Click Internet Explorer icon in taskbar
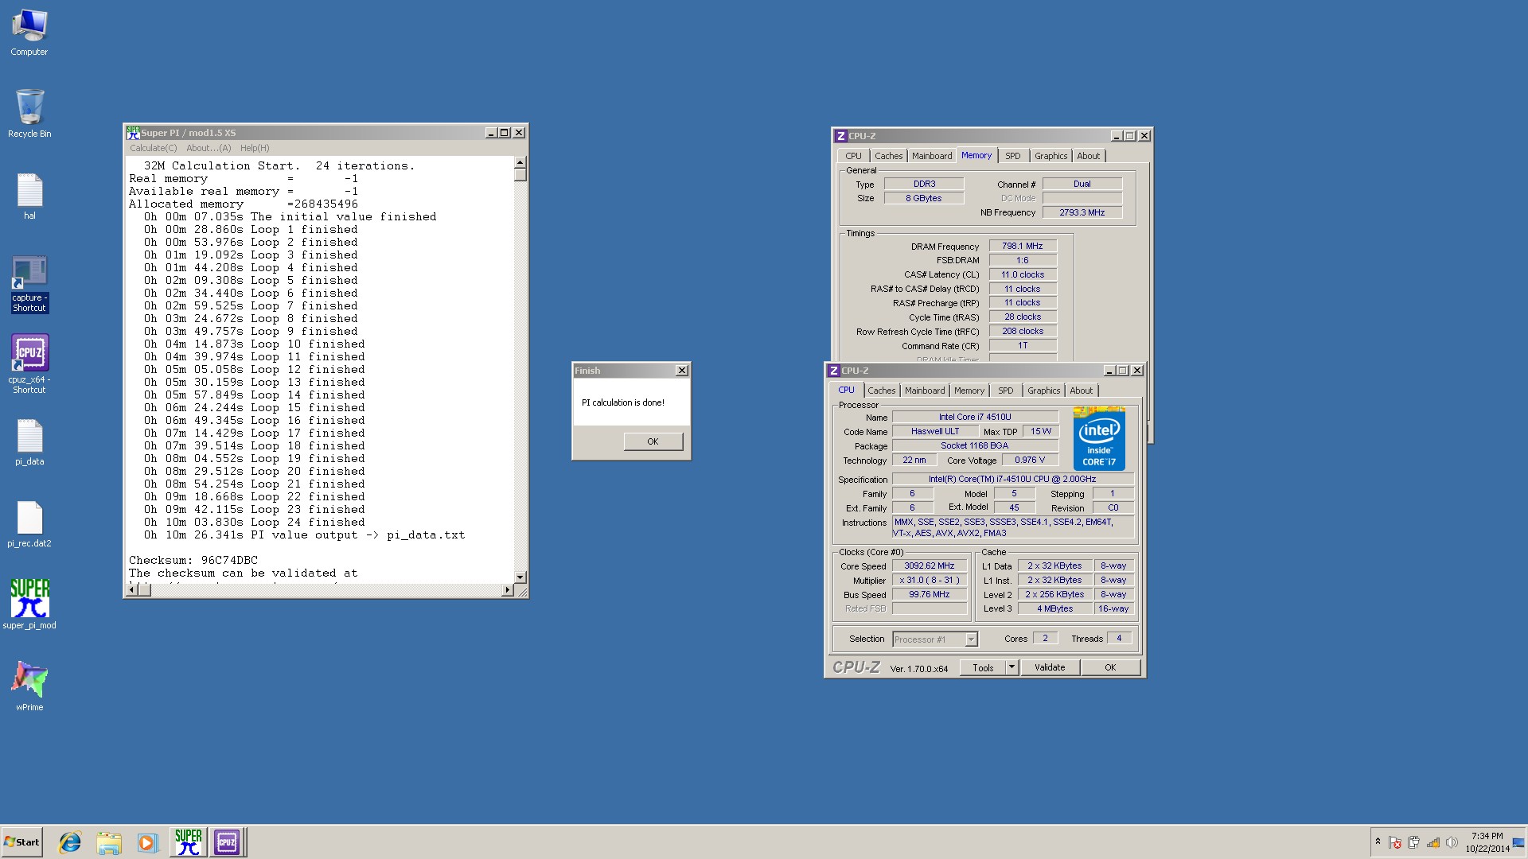The width and height of the screenshot is (1528, 859). pyautogui.click(x=70, y=842)
